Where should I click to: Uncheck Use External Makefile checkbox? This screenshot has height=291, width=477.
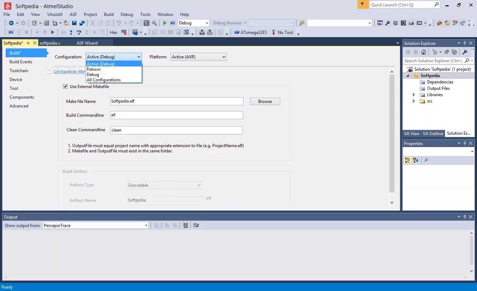click(65, 86)
